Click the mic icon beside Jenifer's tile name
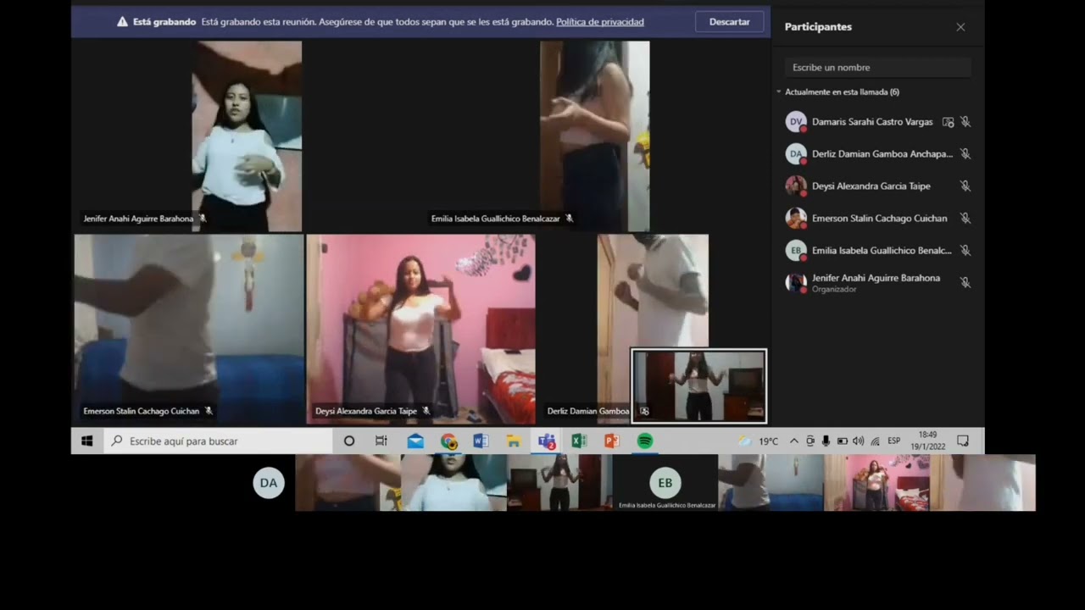Image resolution: width=1085 pixels, height=610 pixels. [x=203, y=219]
